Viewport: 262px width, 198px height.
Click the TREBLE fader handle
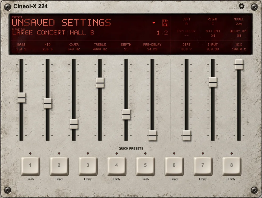coord(100,83)
